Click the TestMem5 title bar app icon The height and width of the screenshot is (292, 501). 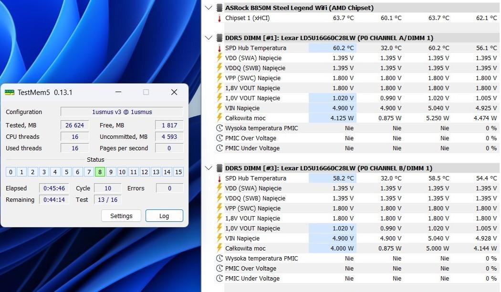click(10, 92)
